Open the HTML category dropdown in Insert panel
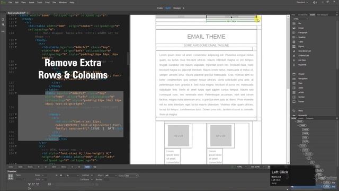The width and height of the screenshot is (339, 191). [300, 19]
